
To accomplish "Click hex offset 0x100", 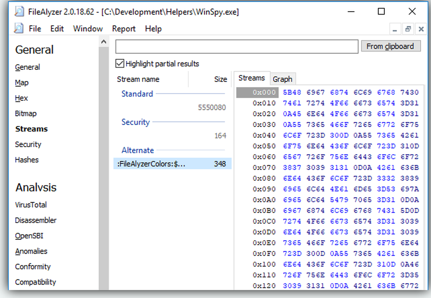I will [264, 264].
